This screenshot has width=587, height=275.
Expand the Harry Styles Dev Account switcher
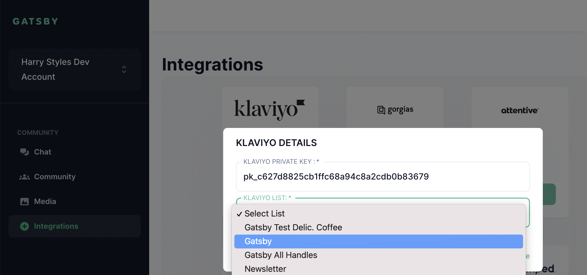[x=75, y=69]
